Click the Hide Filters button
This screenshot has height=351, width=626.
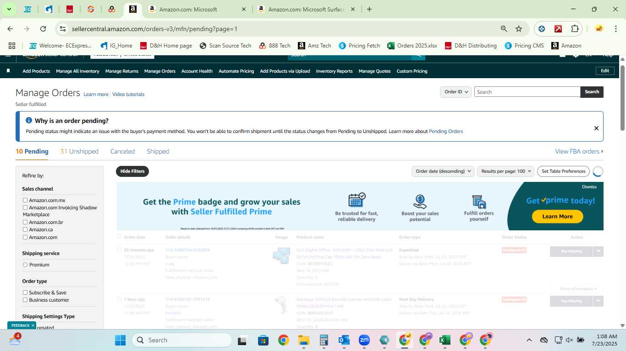click(132, 171)
